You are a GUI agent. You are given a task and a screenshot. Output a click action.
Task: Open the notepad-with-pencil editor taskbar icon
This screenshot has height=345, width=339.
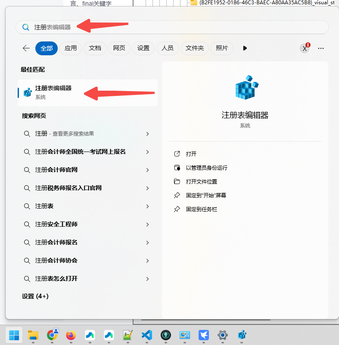pyautogui.click(x=128, y=336)
